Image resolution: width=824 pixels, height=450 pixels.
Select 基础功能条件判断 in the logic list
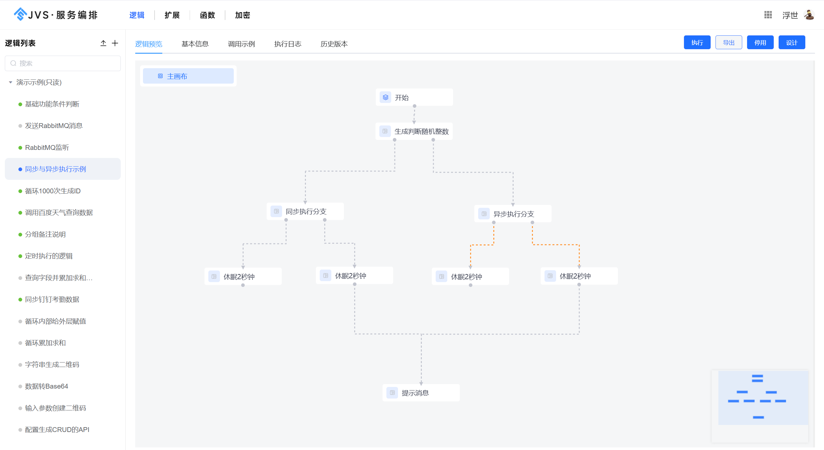(52, 104)
